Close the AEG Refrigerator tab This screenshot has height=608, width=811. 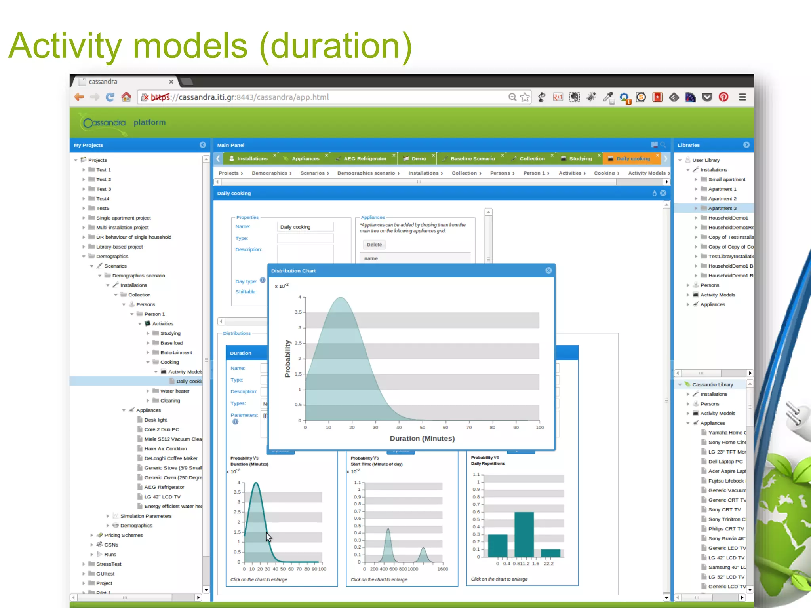coord(394,155)
